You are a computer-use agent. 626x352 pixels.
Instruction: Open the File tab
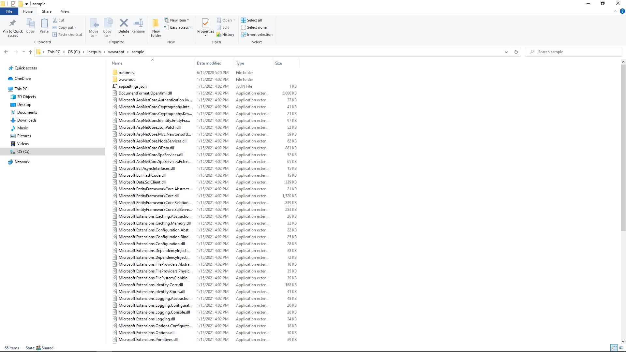tap(9, 11)
